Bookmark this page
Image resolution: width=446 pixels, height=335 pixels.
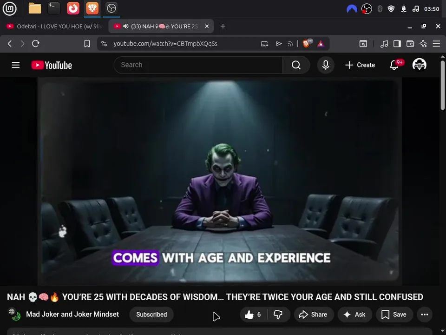tap(87, 44)
